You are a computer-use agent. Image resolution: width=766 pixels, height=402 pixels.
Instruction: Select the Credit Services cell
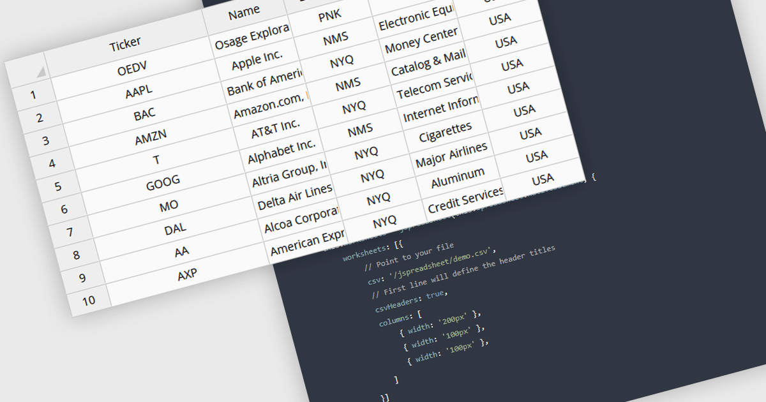(x=465, y=200)
